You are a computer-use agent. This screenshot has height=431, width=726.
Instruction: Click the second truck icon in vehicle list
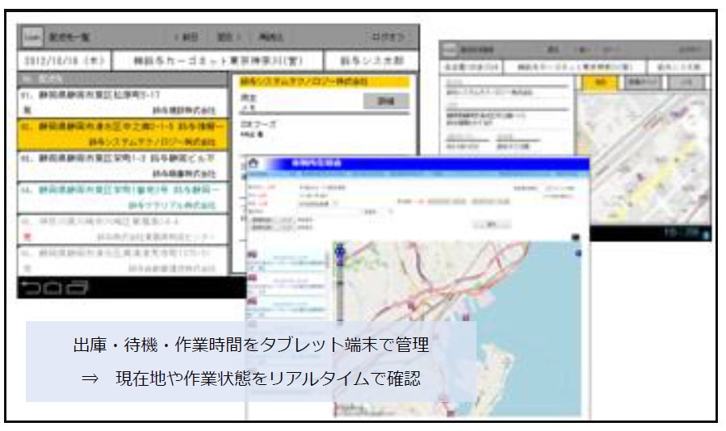(252, 278)
